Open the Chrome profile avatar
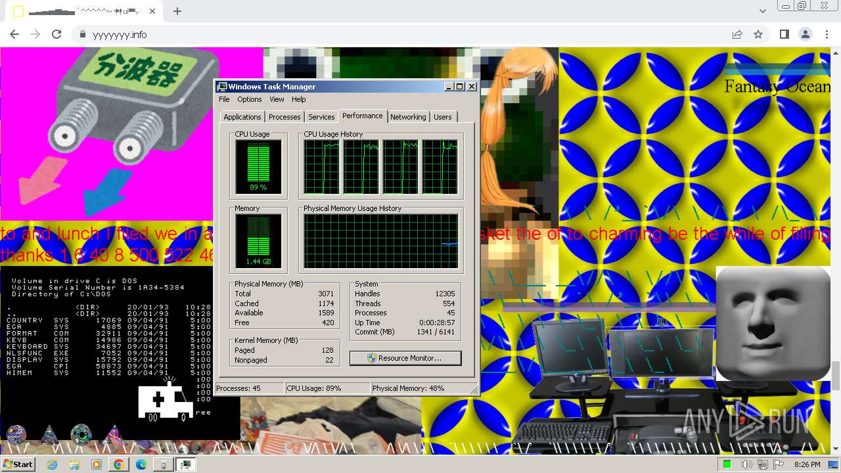This screenshot has height=473, width=841. pyautogui.click(x=806, y=35)
